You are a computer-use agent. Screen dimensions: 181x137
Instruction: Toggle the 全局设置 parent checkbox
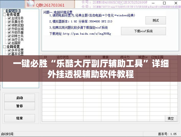click(x=5, y=47)
